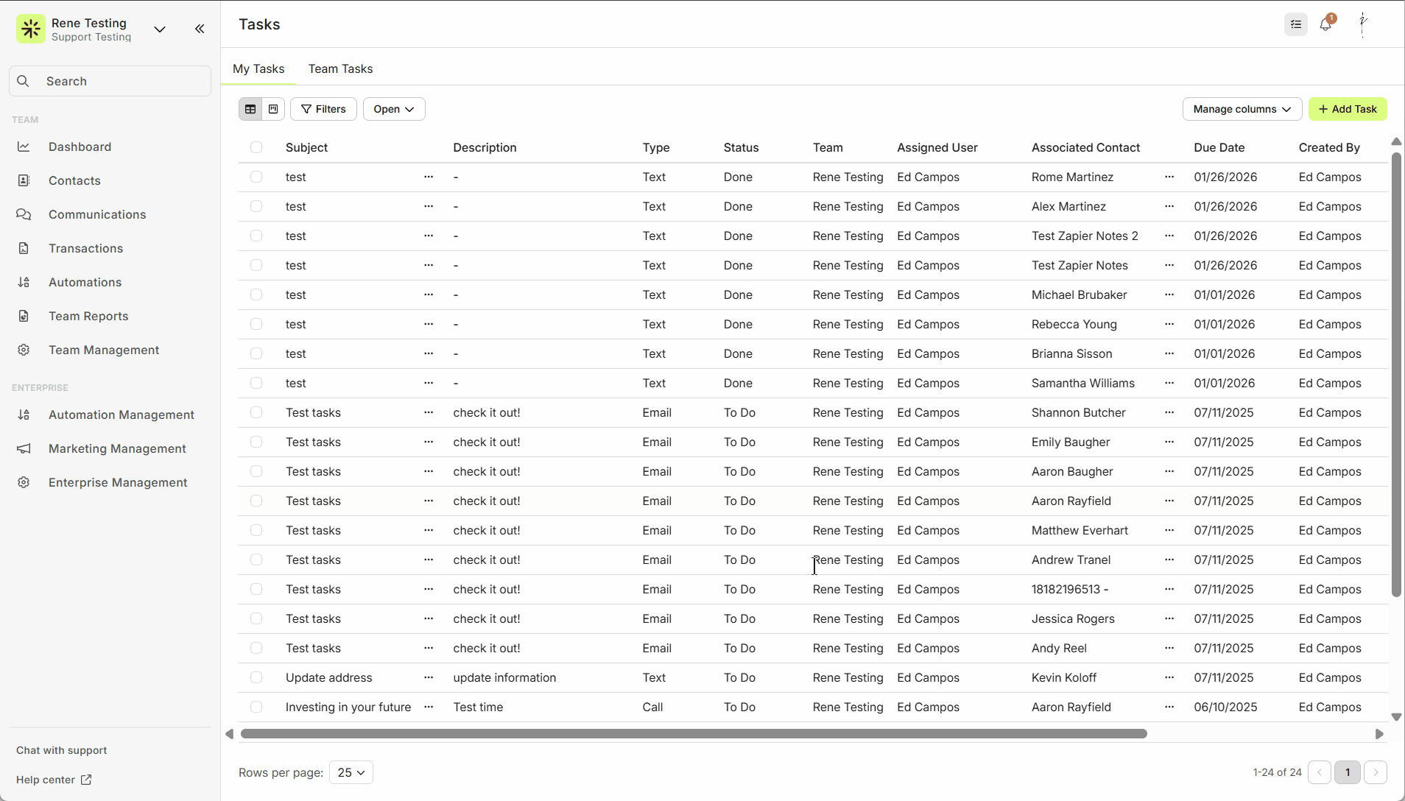1405x801 pixels.
Task: Select all tasks with header checkbox
Action: pyautogui.click(x=256, y=147)
